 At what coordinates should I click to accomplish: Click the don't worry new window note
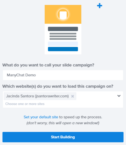(63, 123)
